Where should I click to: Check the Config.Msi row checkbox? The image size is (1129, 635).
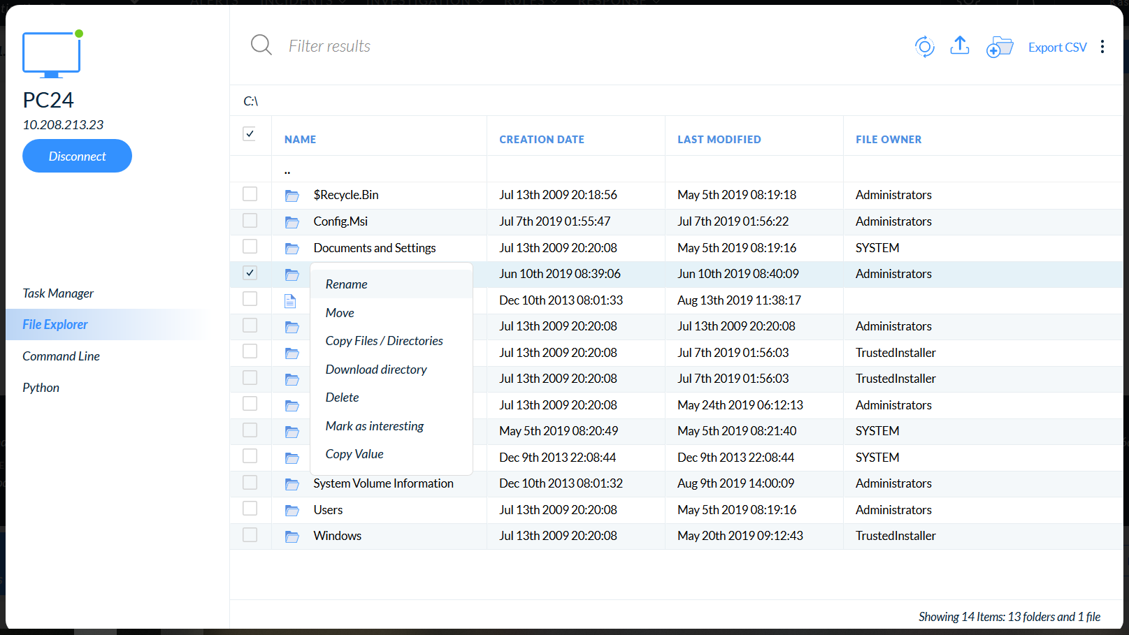coord(250,221)
